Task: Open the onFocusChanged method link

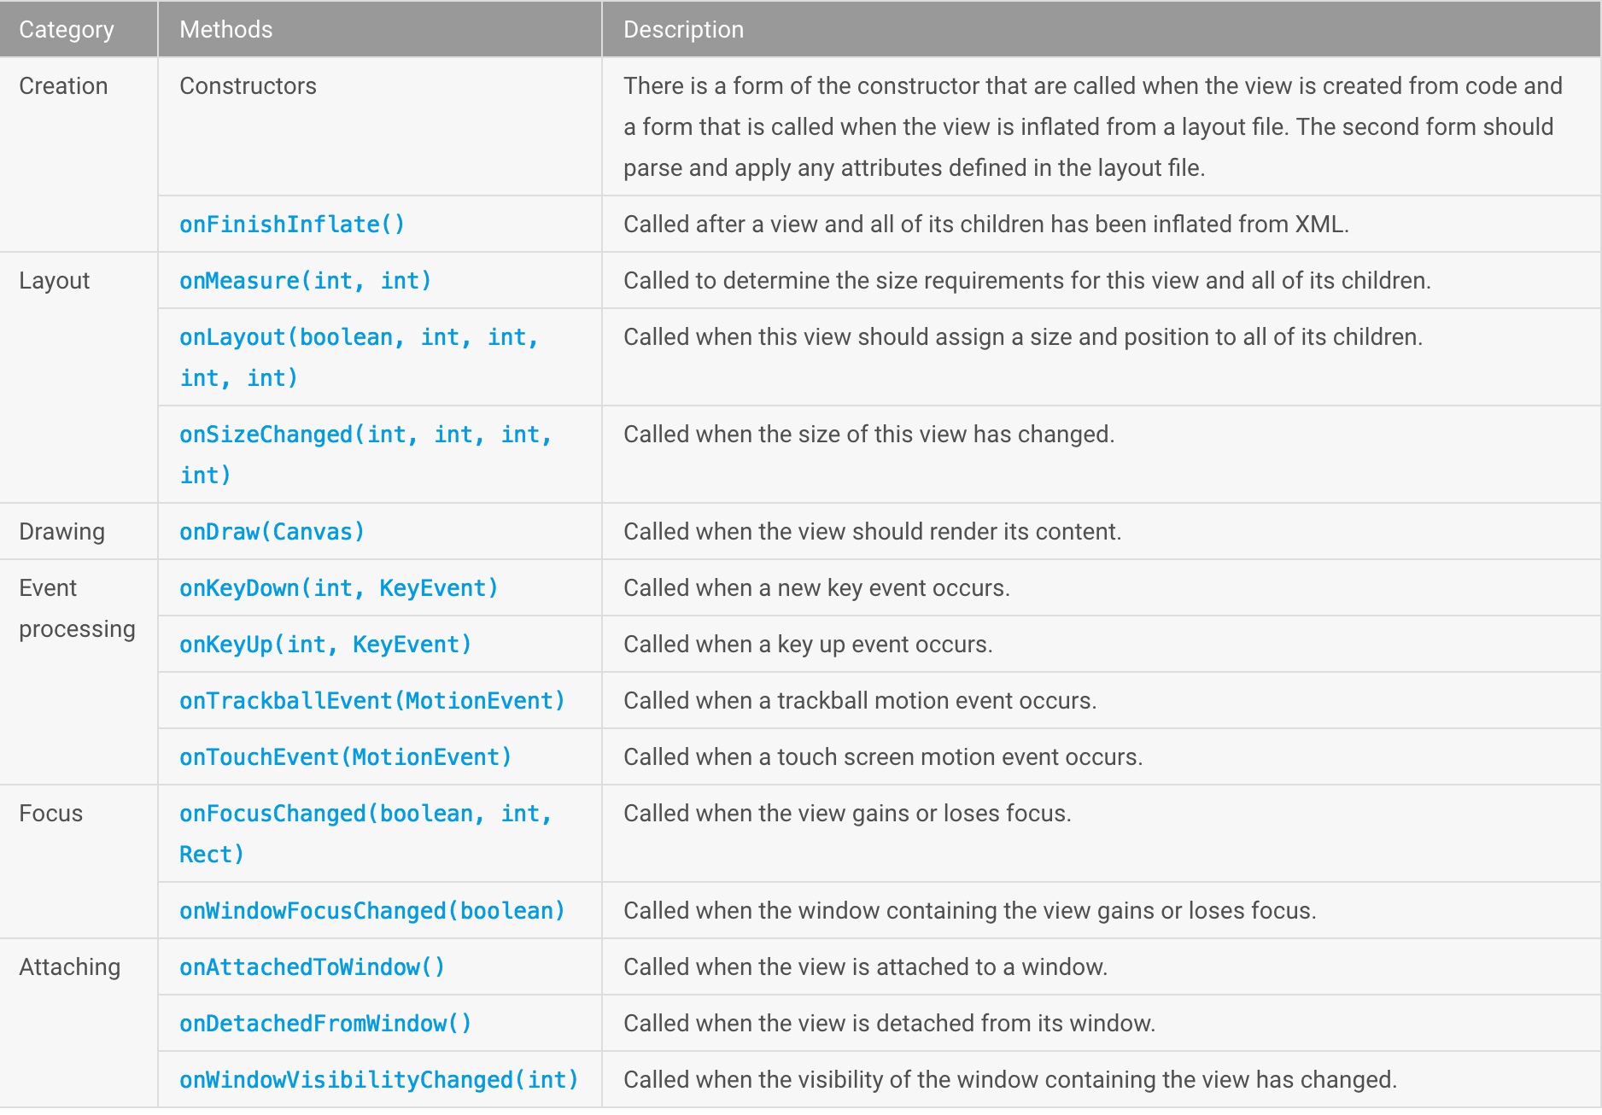Action: point(365,814)
